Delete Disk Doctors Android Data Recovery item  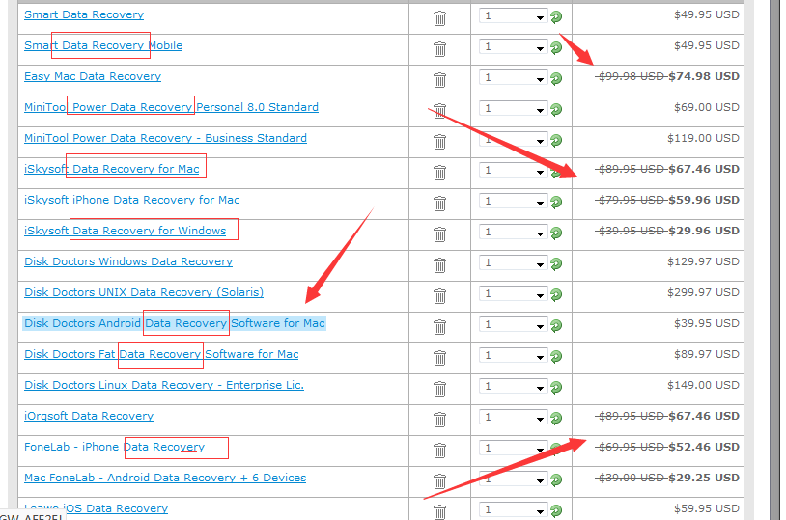coord(439,327)
